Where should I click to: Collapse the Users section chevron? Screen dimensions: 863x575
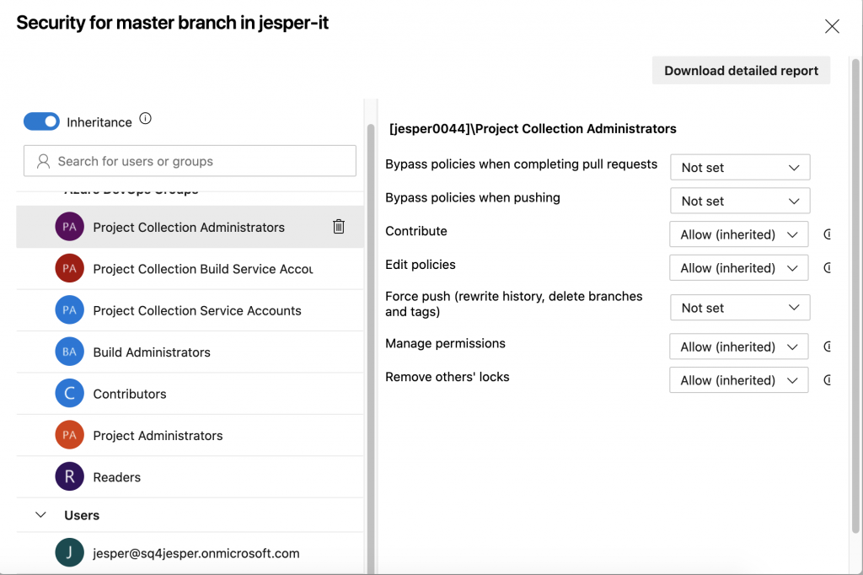[x=40, y=515]
